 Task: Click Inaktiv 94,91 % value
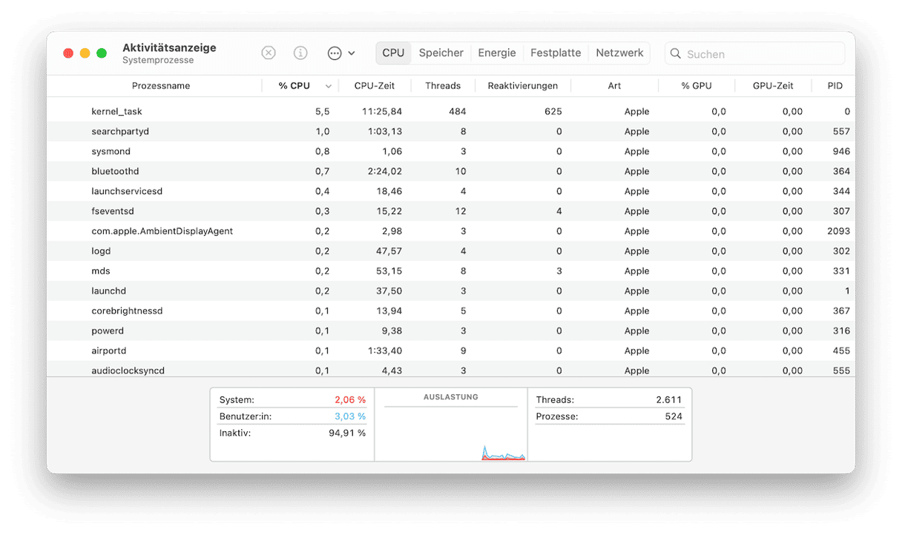(x=347, y=433)
